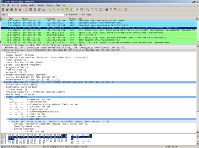The height and width of the screenshot is (148, 199).
Task: Collapse the Flags: 0x02 (SYN) node
Action: tap(5, 97)
